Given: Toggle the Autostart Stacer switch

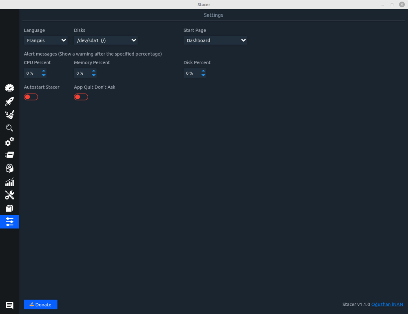Looking at the screenshot, I should 31,97.
